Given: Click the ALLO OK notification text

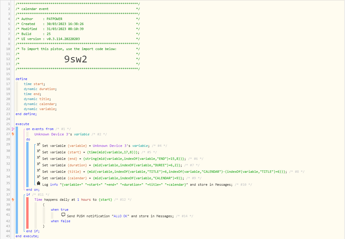Looking at the screenshot, I should 120,216.
